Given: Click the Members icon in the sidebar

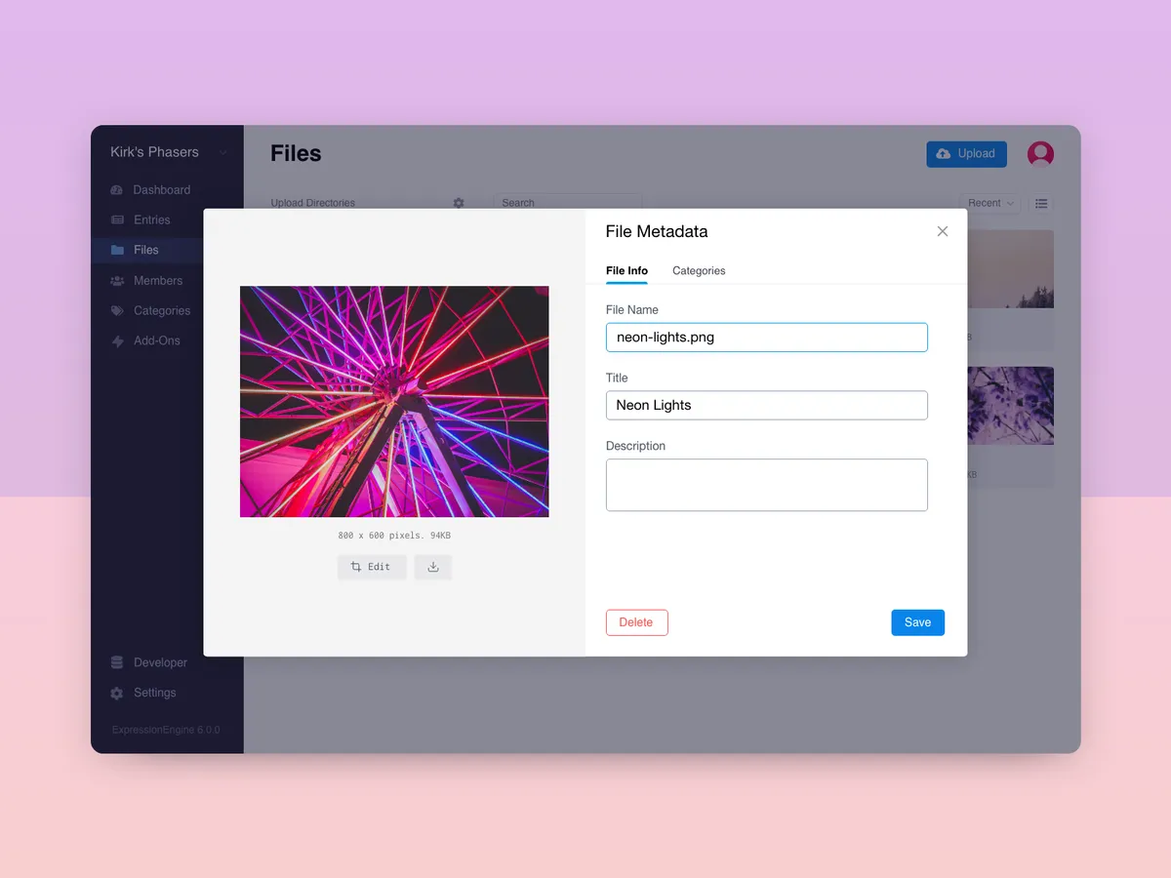Looking at the screenshot, I should point(119,280).
